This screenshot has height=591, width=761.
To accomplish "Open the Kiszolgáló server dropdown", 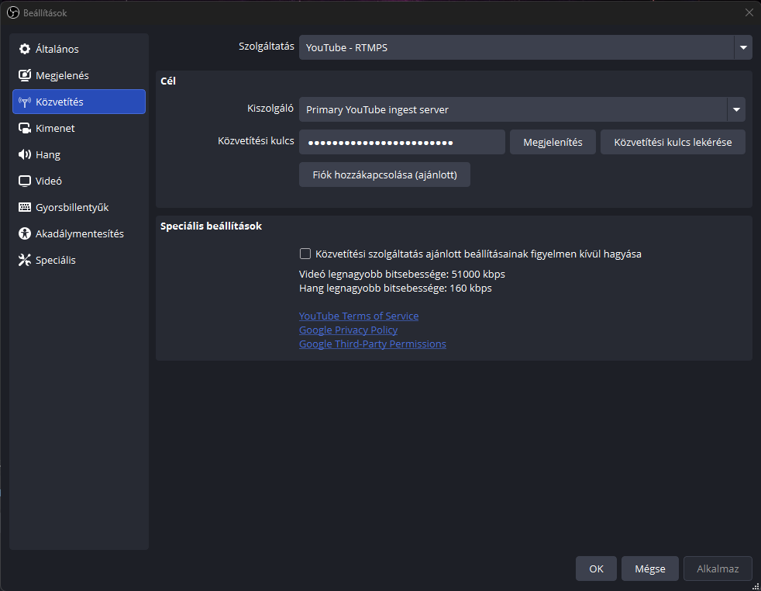I will pyautogui.click(x=735, y=109).
